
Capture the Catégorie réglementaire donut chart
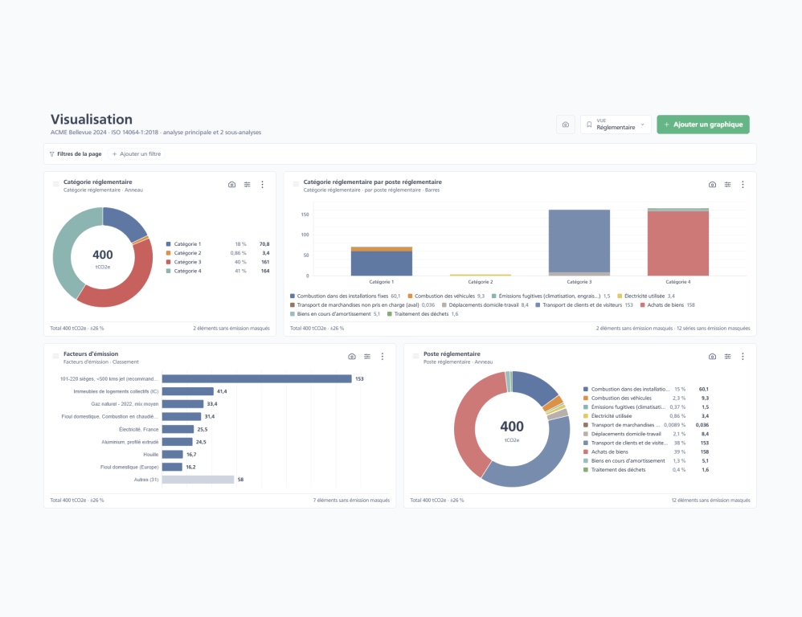point(231,185)
